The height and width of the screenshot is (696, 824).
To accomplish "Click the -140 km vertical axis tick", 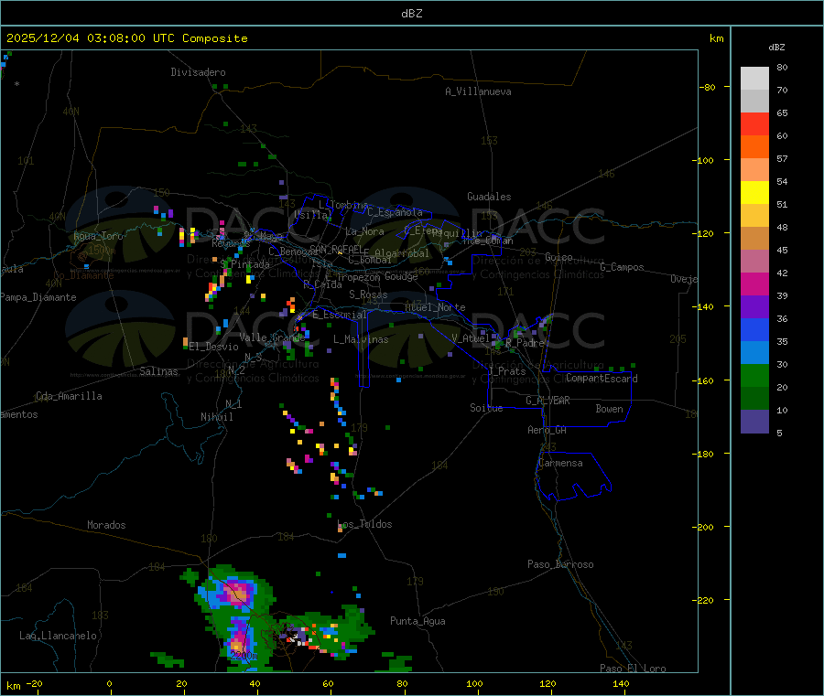I will (705, 306).
